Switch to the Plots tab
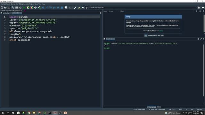 click(x=159, y=35)
